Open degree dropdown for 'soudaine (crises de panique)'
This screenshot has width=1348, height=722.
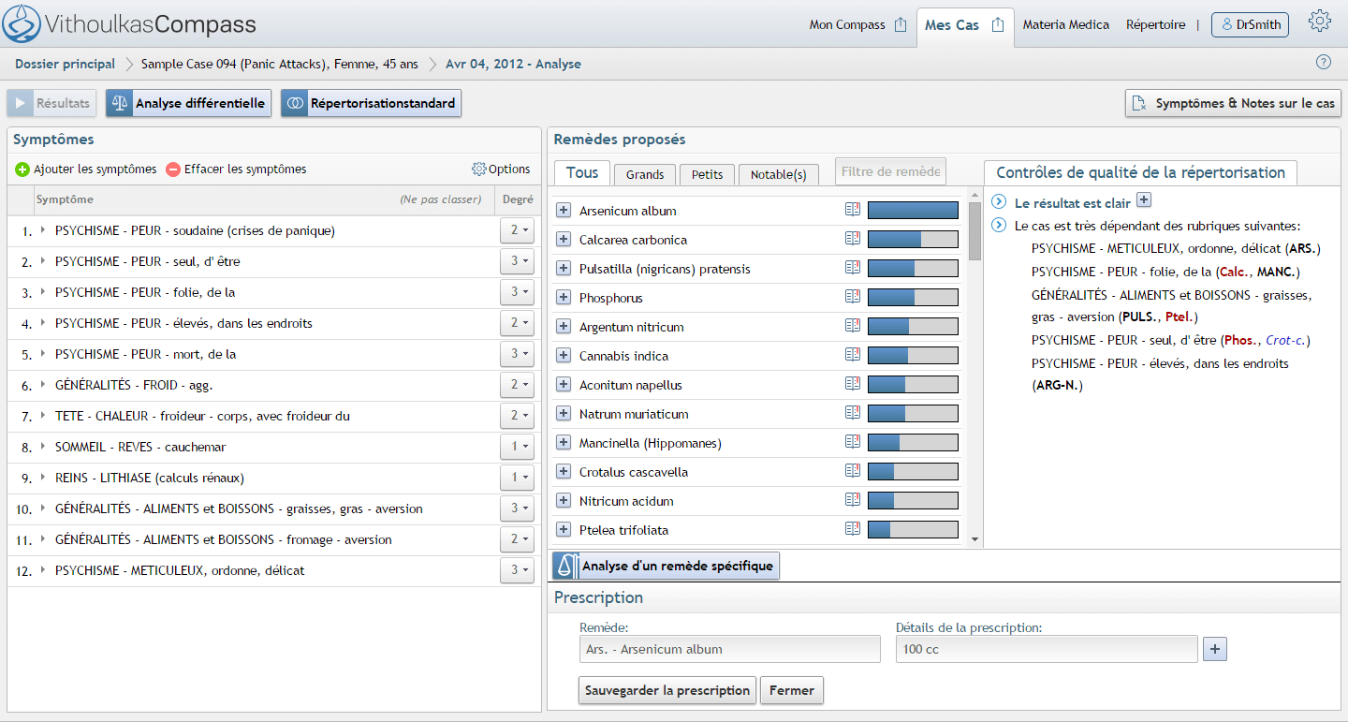(517, 230)
